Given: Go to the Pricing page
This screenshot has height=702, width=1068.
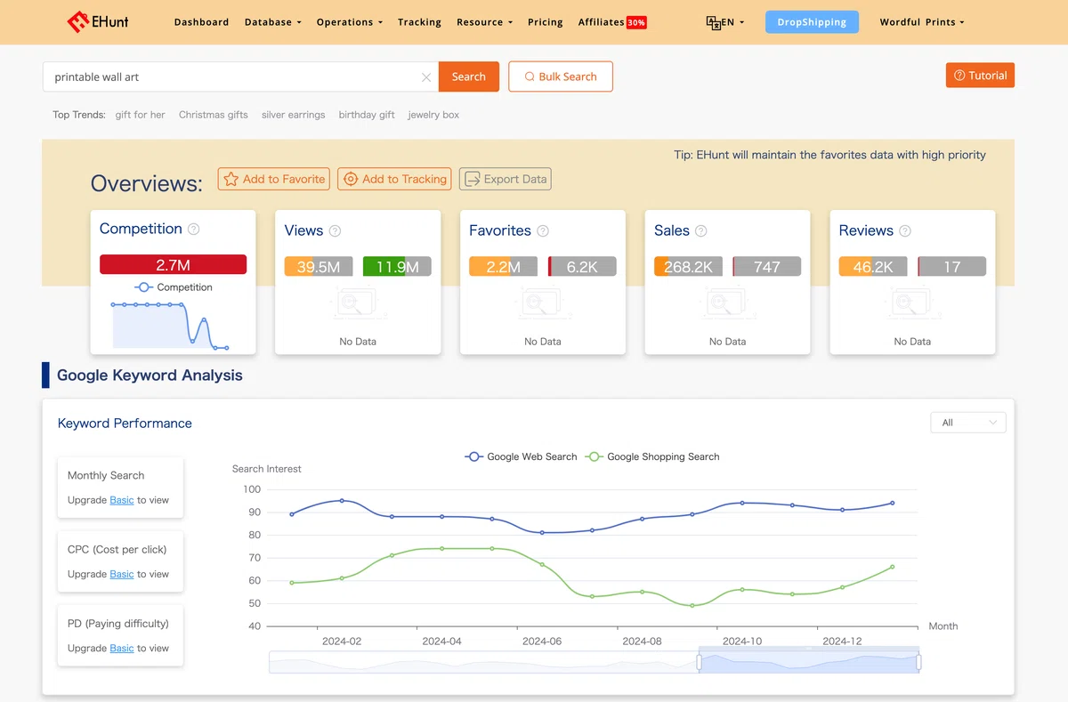Looking at the screenshot, I should point(545,22).
